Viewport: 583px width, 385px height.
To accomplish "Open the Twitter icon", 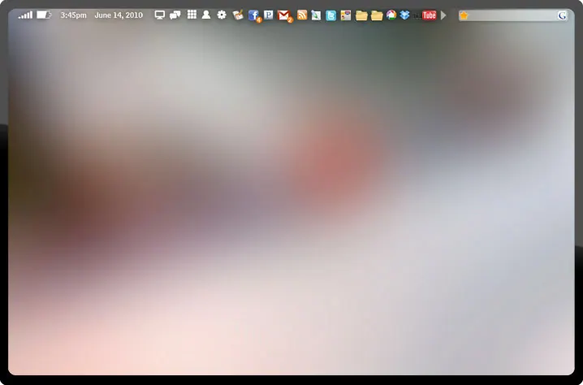I will tap(331, 15).
